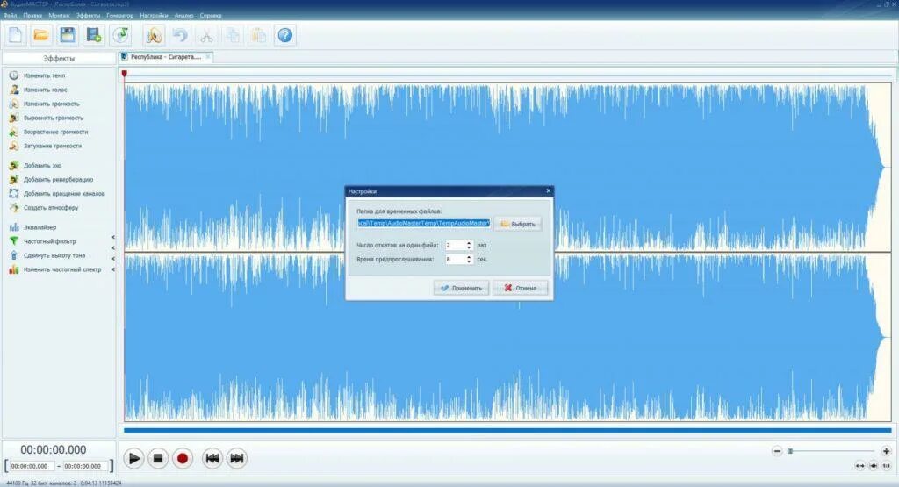Viewport: 899px width, 487px height.
Task: Zoom out waveform with the minus button
Action: [x=777, y=451]
